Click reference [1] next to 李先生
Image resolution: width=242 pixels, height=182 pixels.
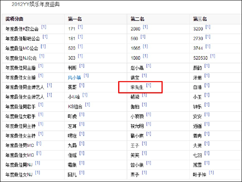click(x=148, y=85)
